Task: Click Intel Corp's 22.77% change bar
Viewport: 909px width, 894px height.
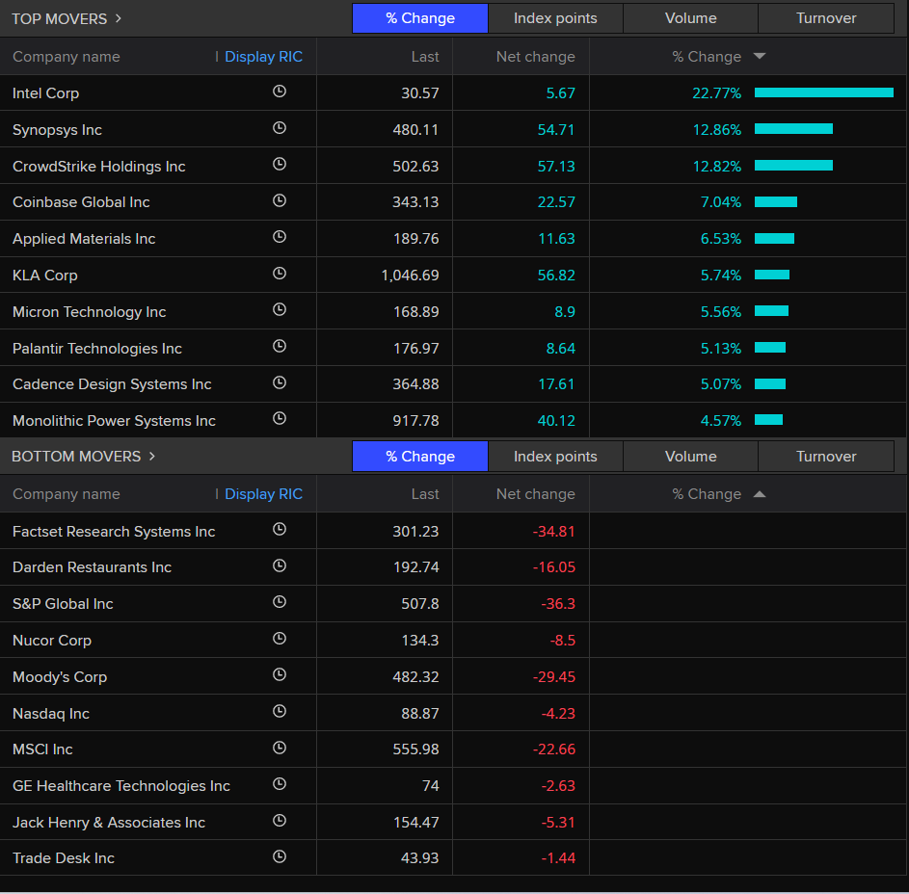Action: pyautogui.click(x=823, y=92)
